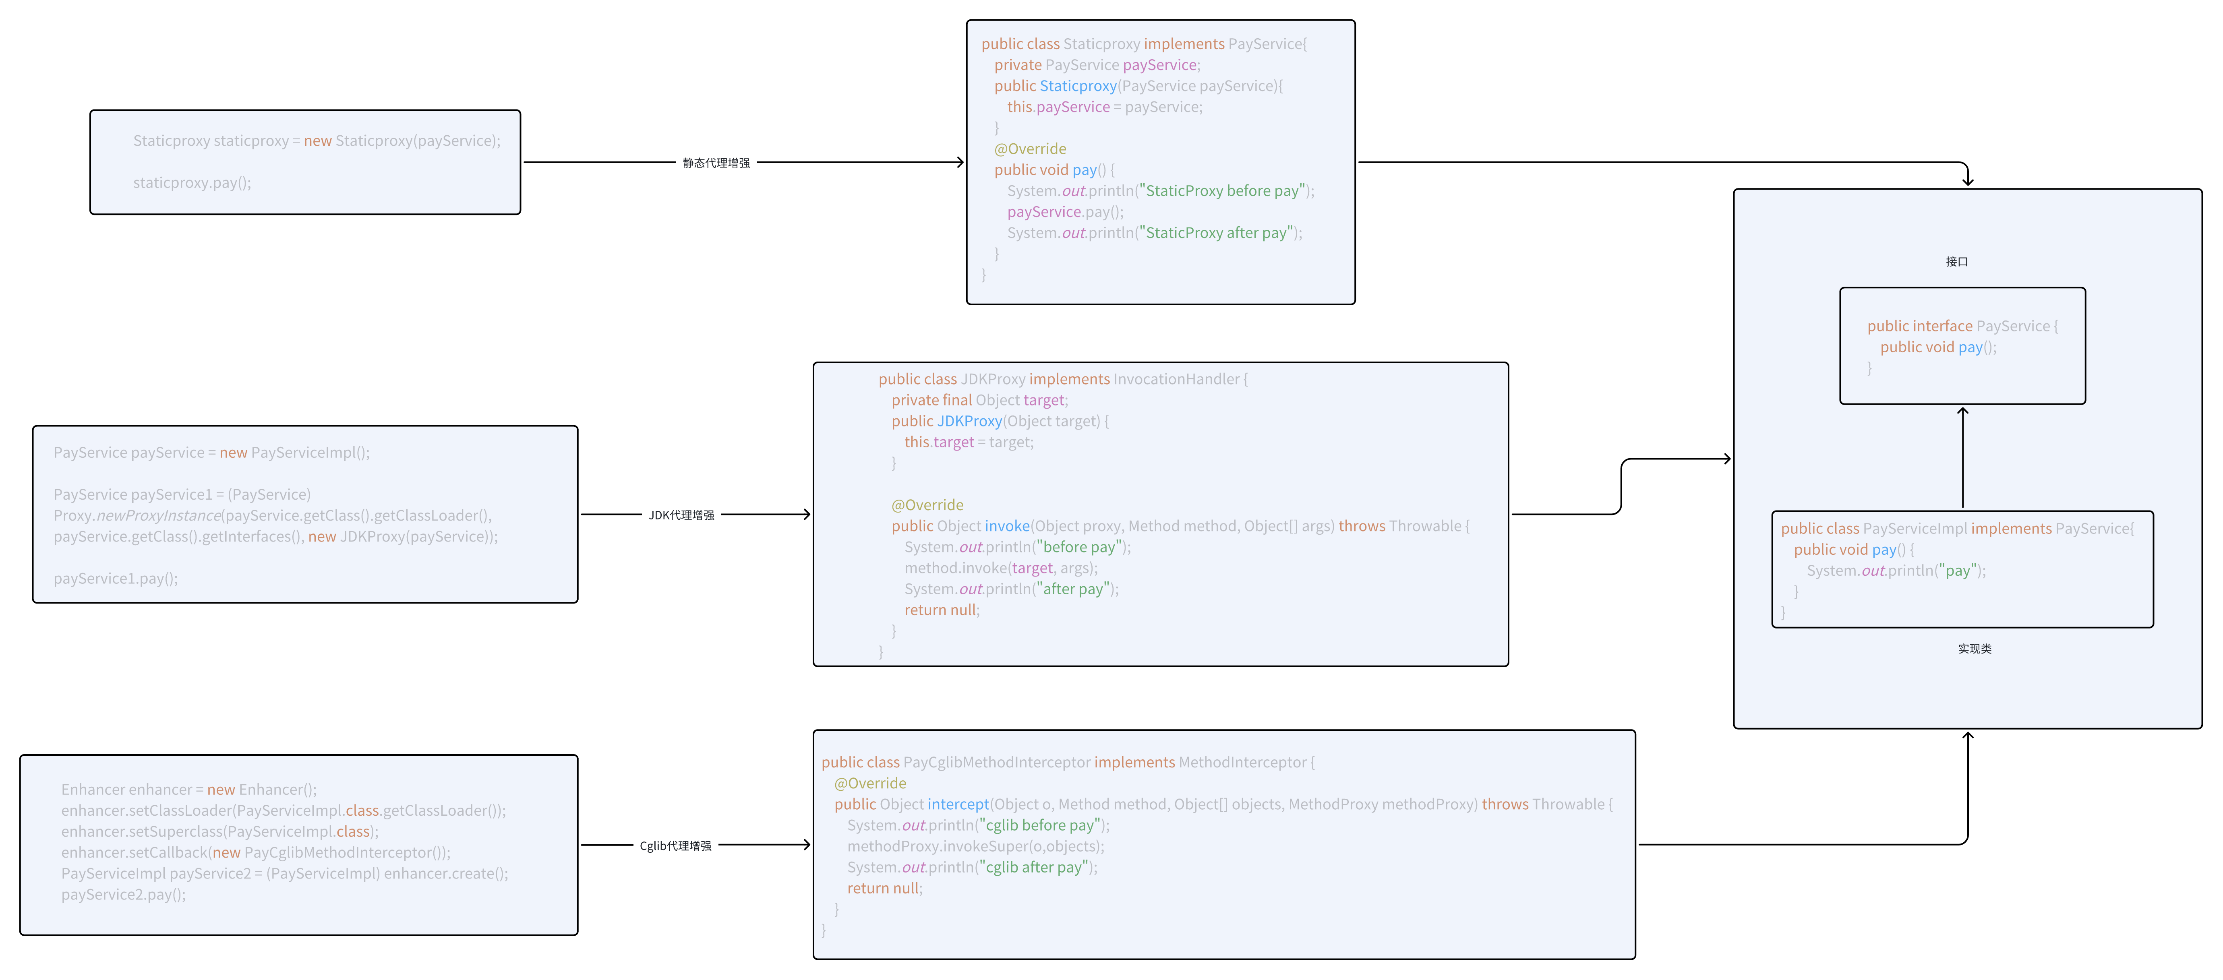Click 'enhancer.setCallback(new PayCglibMethodInterceptor());' line

[255, 852]
